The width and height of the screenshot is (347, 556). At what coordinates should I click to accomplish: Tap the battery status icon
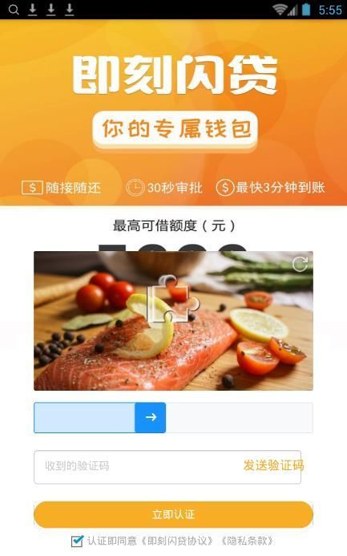coord(306,10)
